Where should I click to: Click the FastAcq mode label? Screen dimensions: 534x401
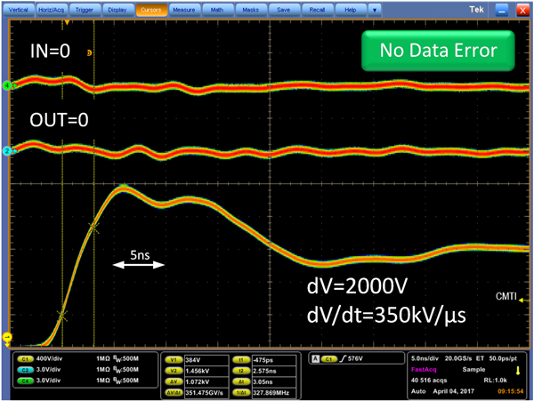pos(424,369)
